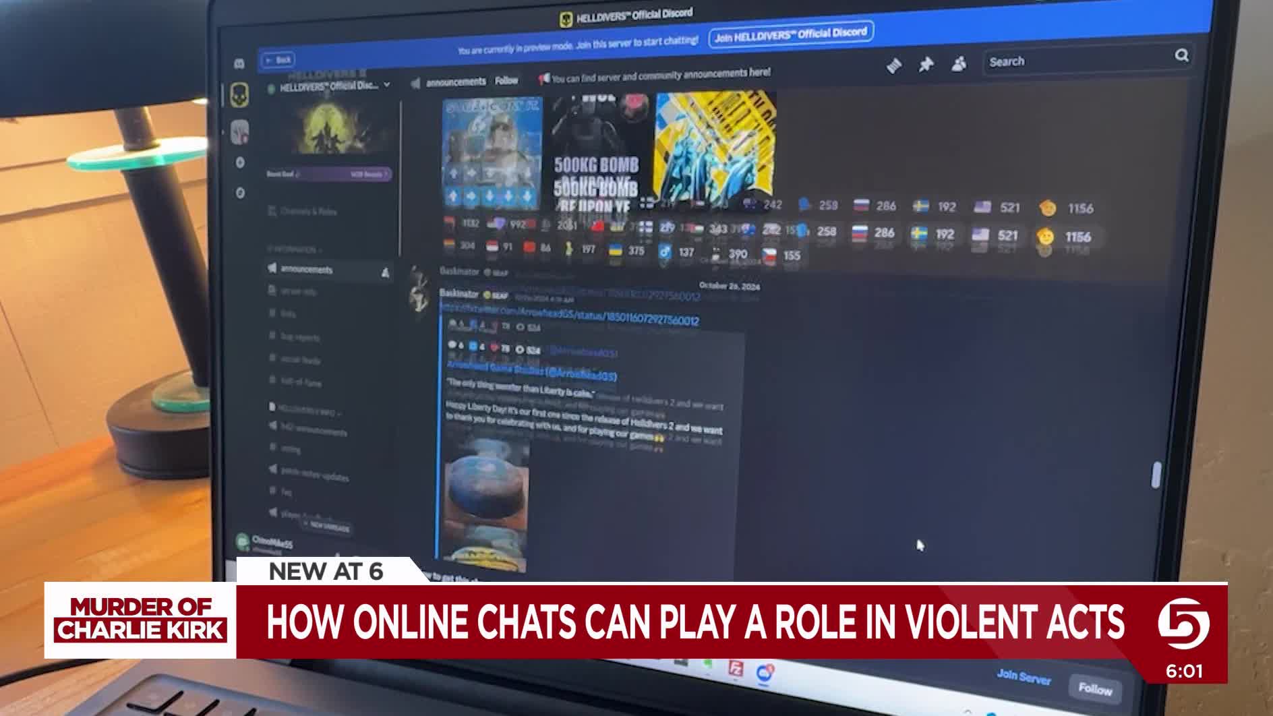Viewport: 1273px width, 716px height.
Task: Click the add server plus icon in sidebar
Action: pyautogui.click(x=240, y=162)
